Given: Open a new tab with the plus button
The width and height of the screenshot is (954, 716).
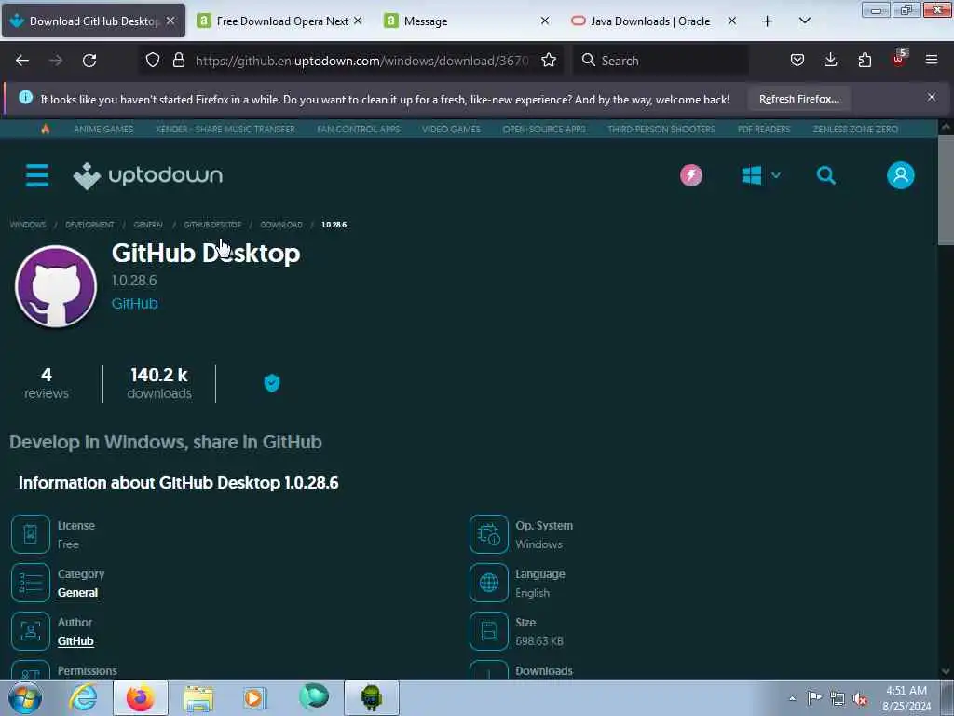Looking at the screenshot, I should pos(768,21).
